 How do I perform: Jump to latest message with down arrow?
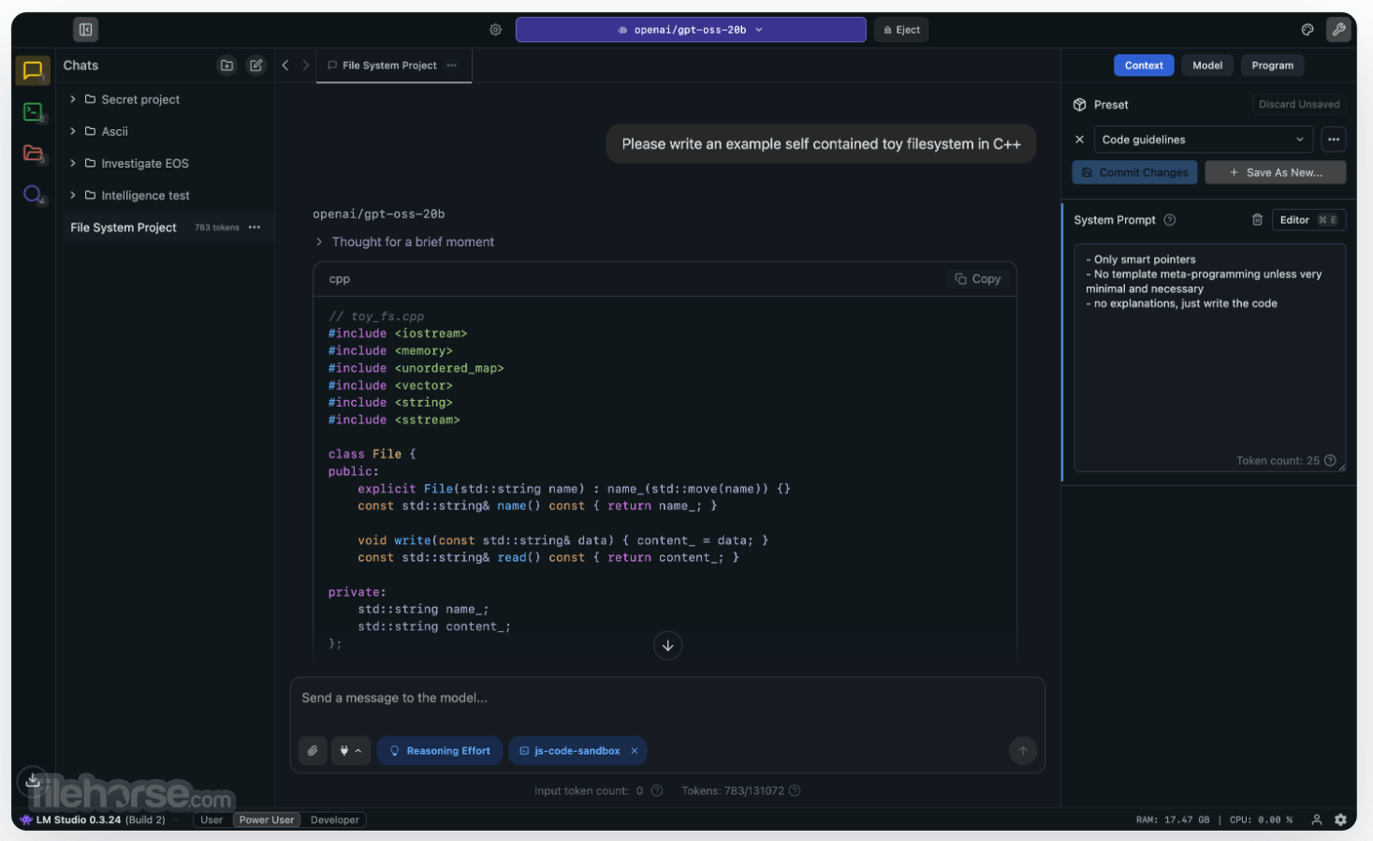(667, 645)
